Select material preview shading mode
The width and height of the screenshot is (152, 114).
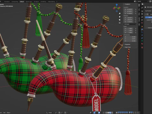110,112
